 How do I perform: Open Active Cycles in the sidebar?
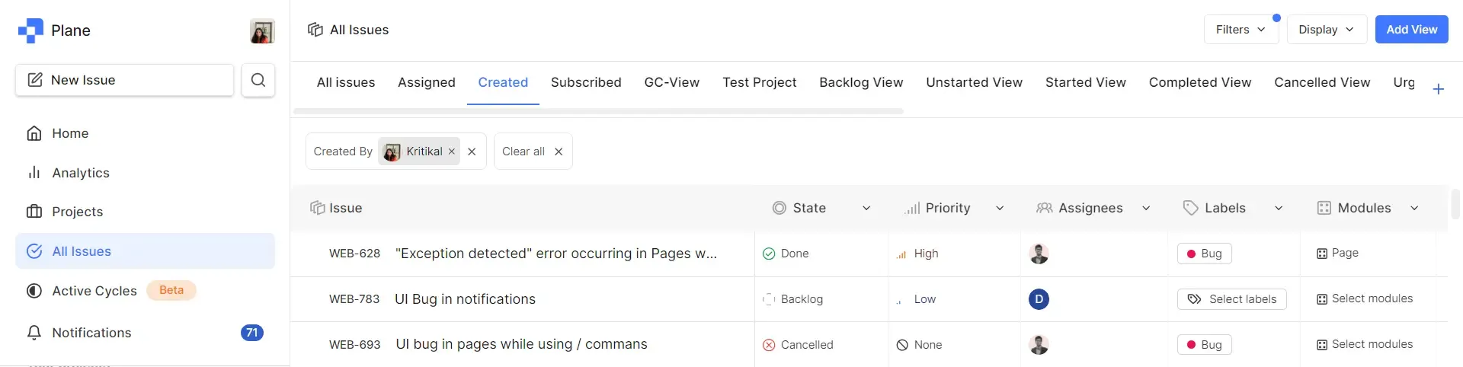(x=94, y=291)
